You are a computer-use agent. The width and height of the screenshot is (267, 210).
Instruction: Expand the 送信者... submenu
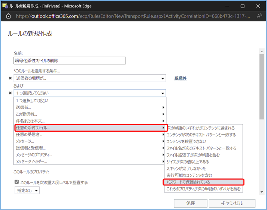pos(90,107)
